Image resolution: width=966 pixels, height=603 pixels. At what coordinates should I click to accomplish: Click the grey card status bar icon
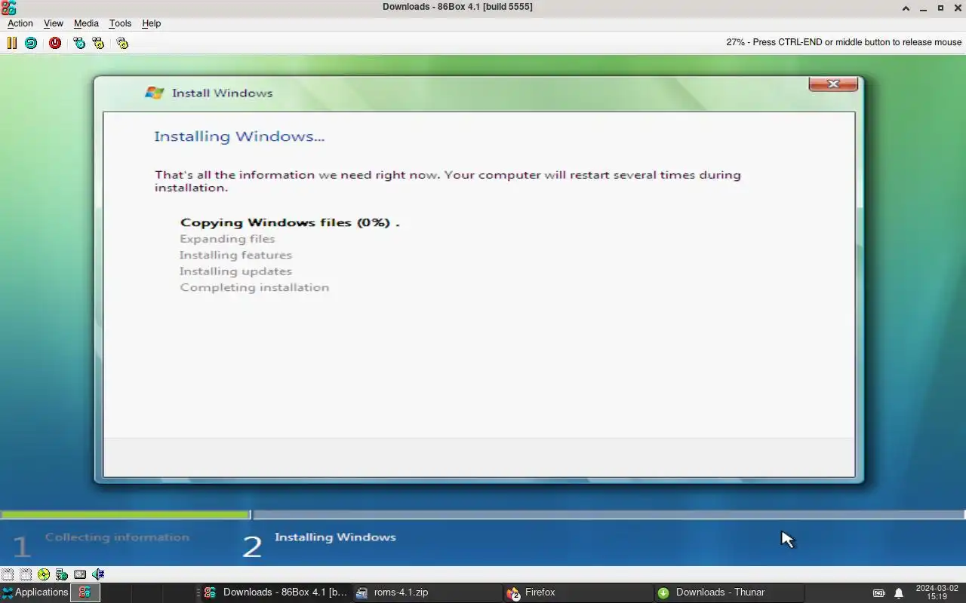click(x=80, y=574)
